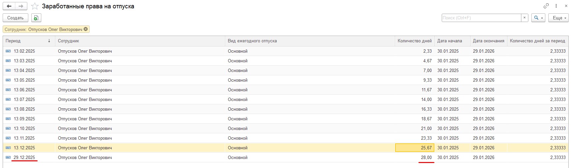The image size is (571, 168).
Task: Sort by Количество дней column header
Action: [x=414, y=41]
